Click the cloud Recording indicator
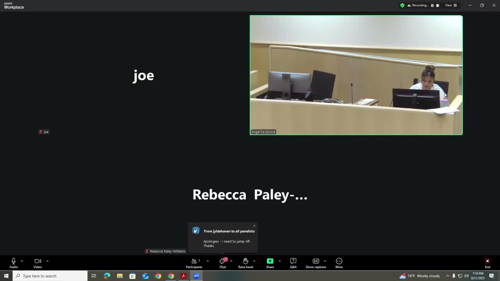This screenshot has width=500, height=281. click(418, 5)
